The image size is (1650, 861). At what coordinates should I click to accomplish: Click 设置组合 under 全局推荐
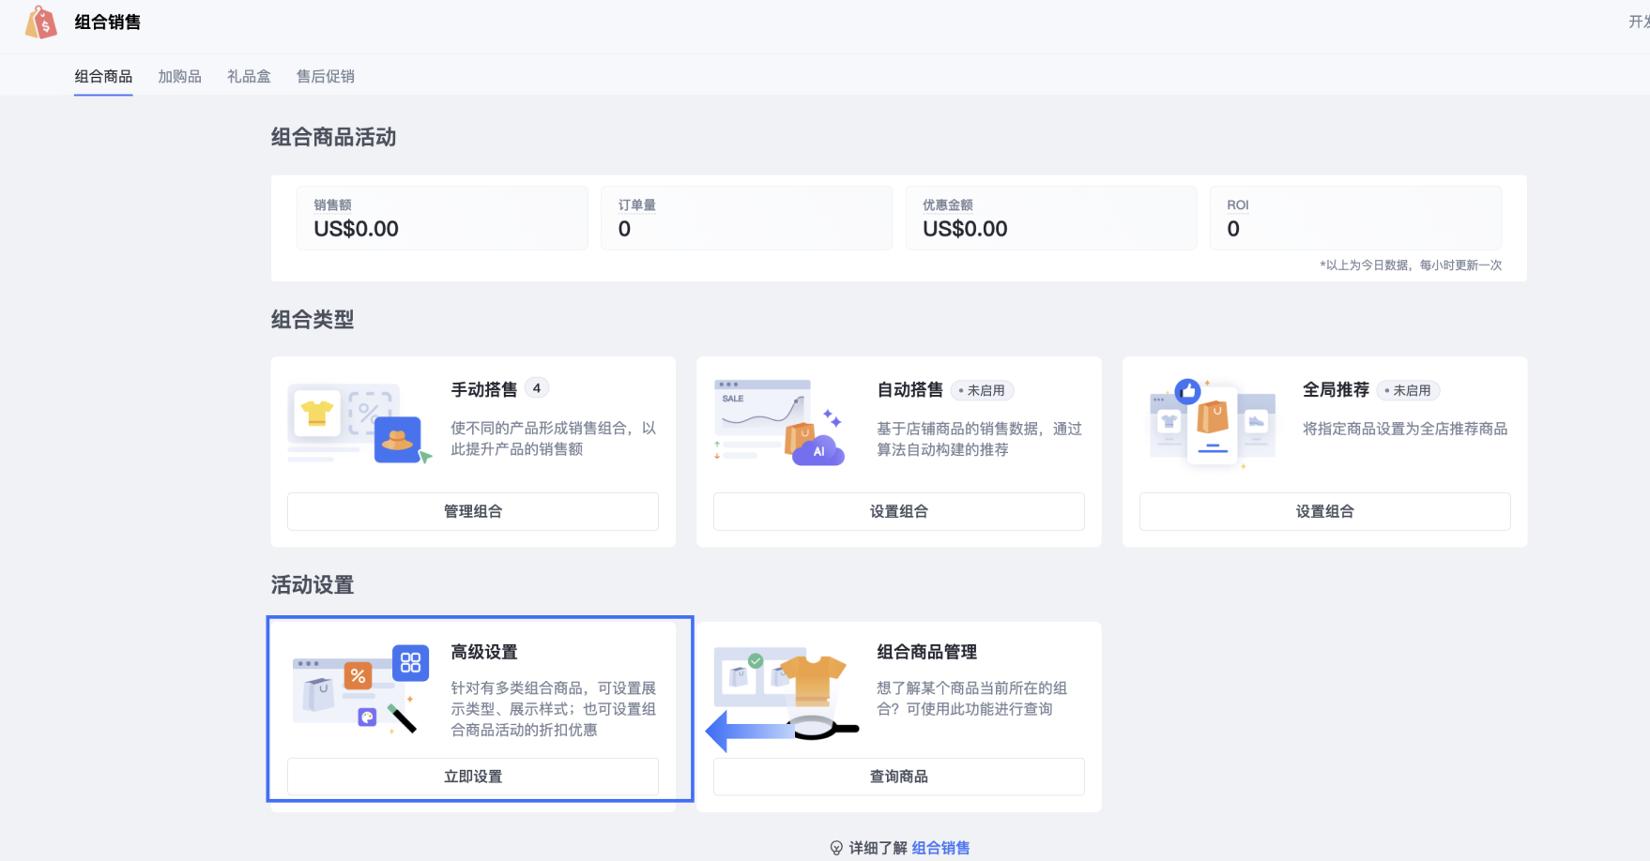(1325, 511)
